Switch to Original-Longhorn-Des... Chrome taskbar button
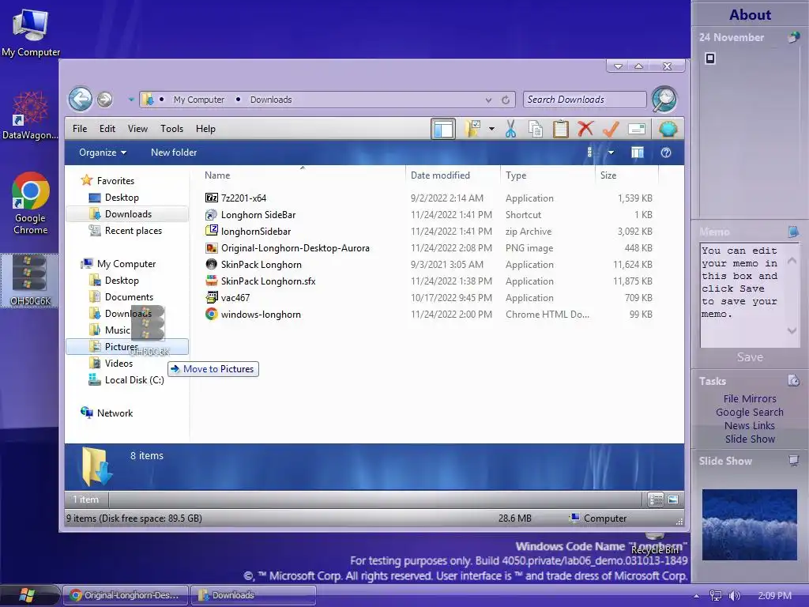Screen dimensions: 809x607 coord(126,595)
